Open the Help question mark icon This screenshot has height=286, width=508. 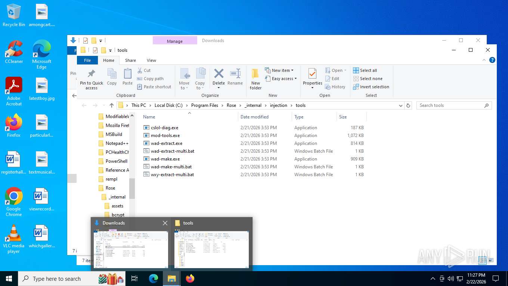point(492,60)
